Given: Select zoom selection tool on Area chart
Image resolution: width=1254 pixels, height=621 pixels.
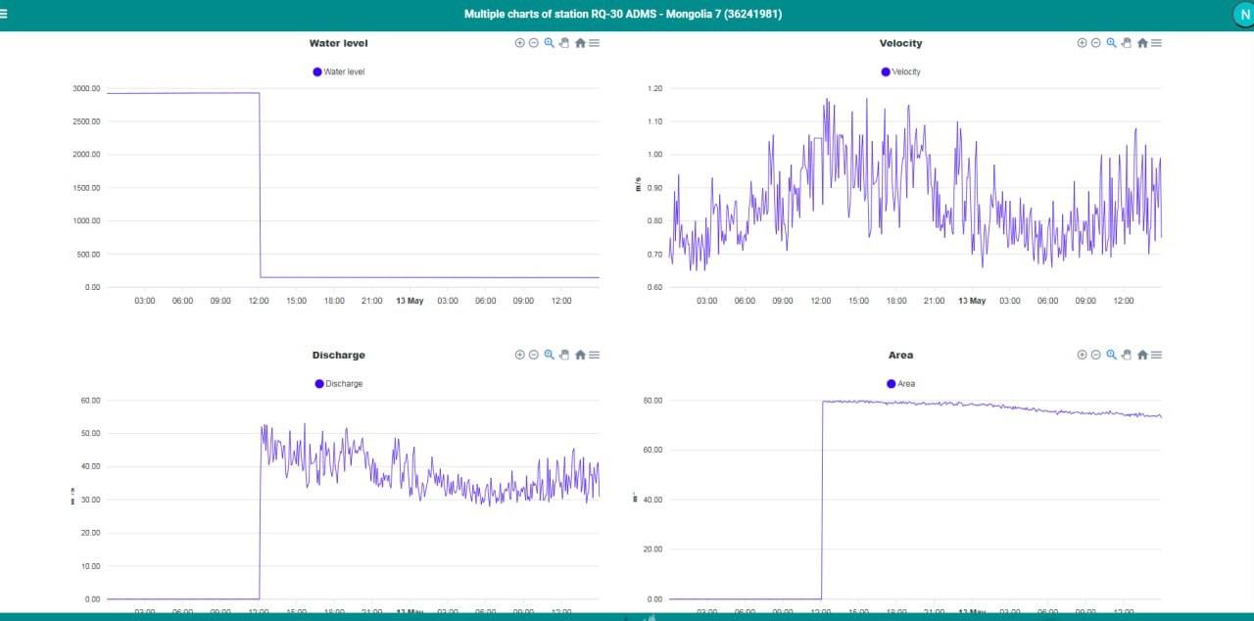Looking at the screenshot, I should 1112,355.
